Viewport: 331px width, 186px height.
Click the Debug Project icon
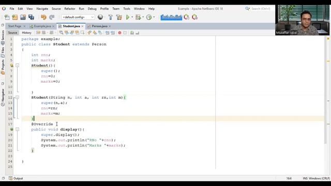138,17
